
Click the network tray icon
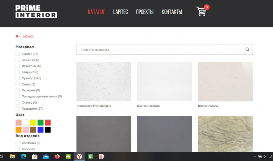pos(271,156)
